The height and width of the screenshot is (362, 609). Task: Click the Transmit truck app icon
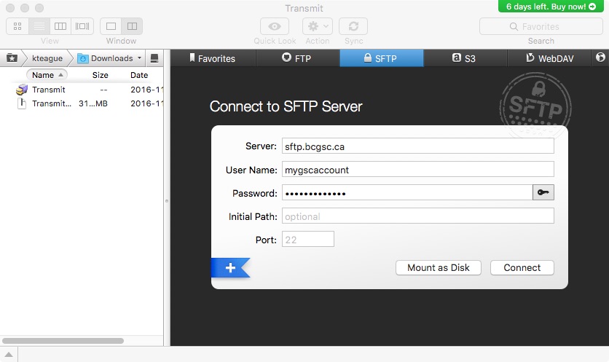(x=22, y=90)
